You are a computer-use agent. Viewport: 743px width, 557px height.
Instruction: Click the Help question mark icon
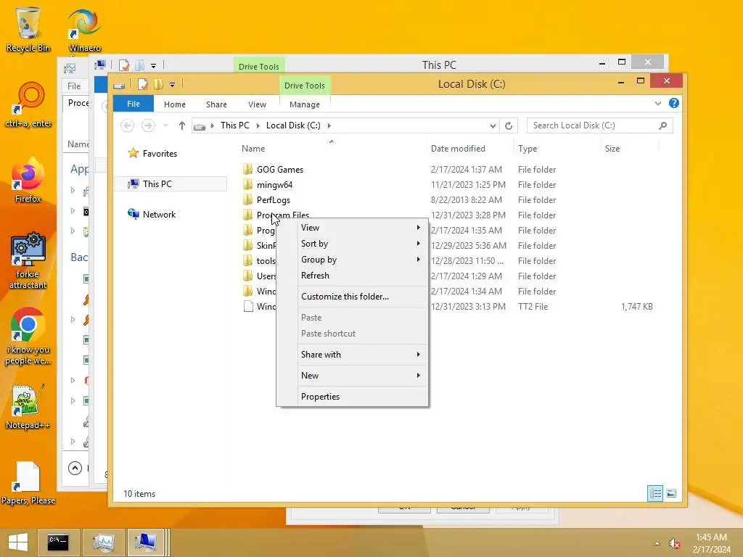click(x=674, y=103)
